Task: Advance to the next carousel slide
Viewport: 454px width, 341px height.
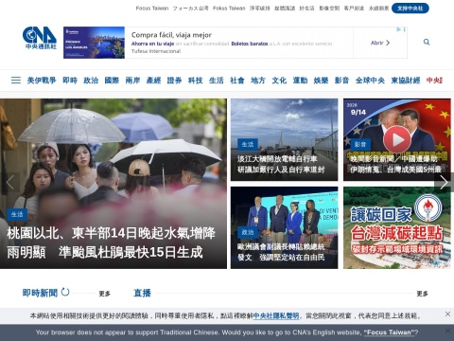Action: click(x=444, y=183)
